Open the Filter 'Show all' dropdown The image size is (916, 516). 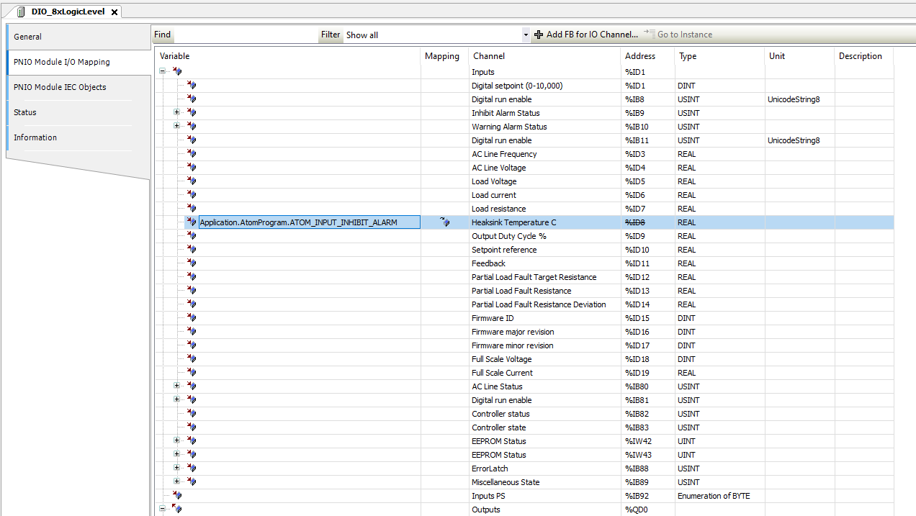526,35
